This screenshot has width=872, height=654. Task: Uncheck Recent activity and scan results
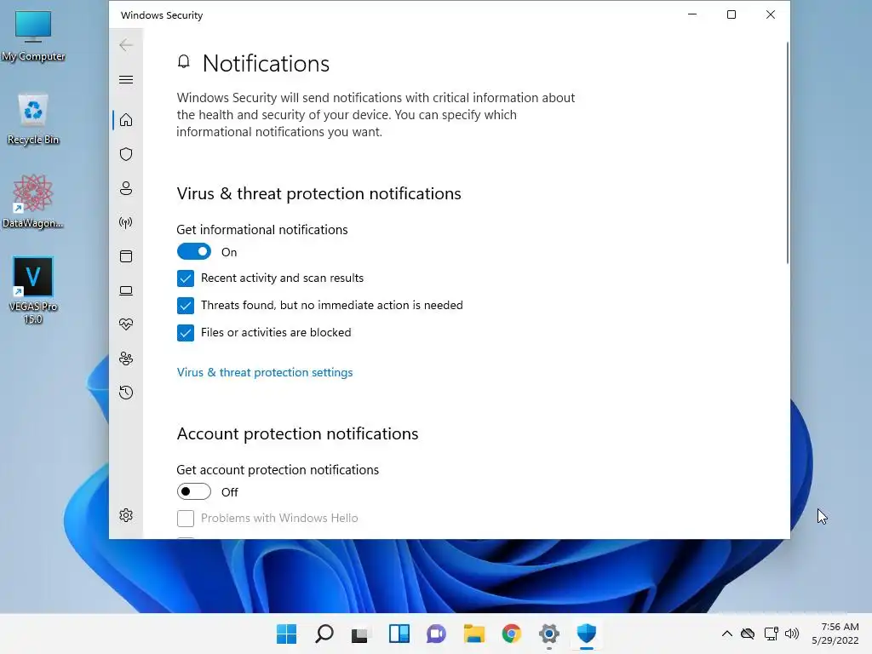(x=186, y=278)
